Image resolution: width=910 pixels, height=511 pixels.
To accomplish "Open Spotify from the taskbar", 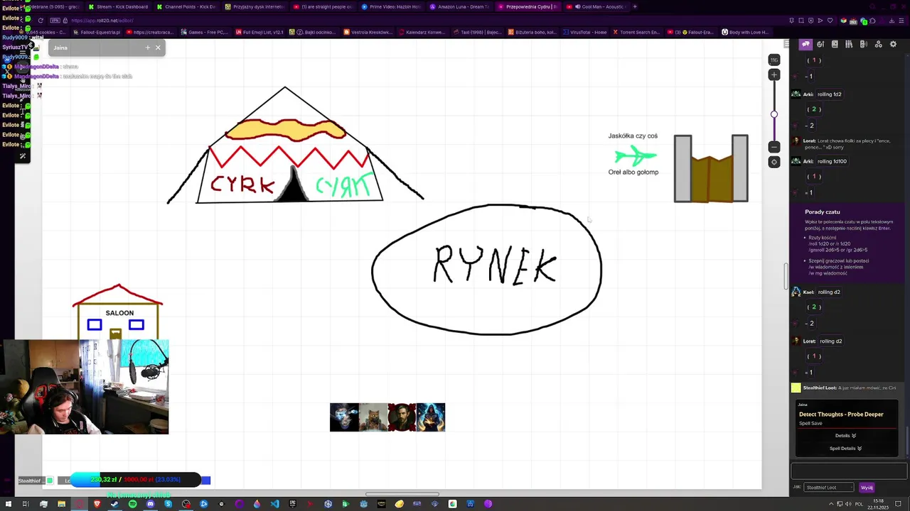I will tap(132, 504).
